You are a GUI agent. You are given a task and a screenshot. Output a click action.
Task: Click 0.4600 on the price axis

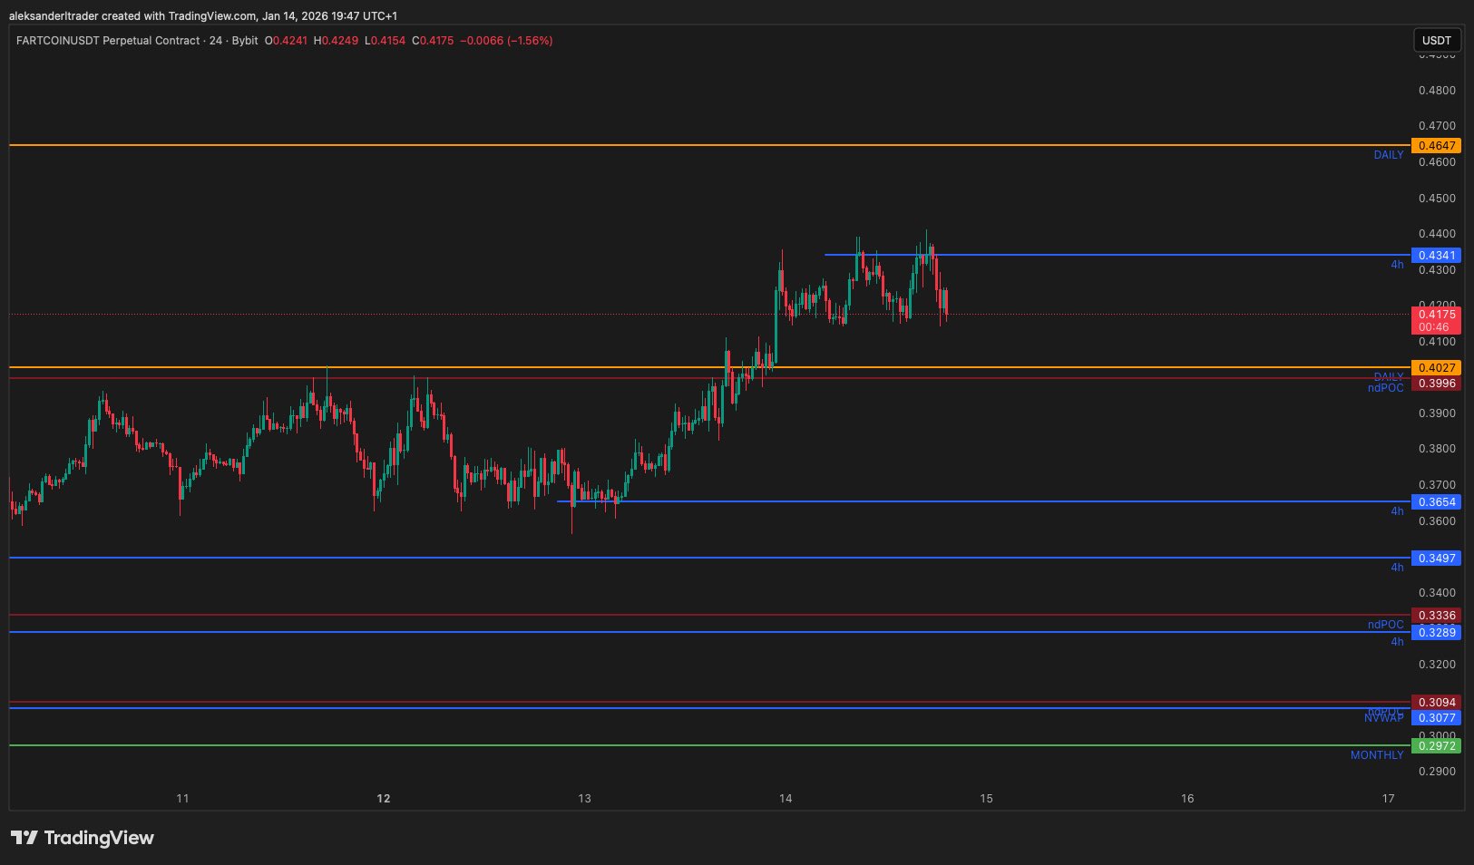tap(1437, 162)
